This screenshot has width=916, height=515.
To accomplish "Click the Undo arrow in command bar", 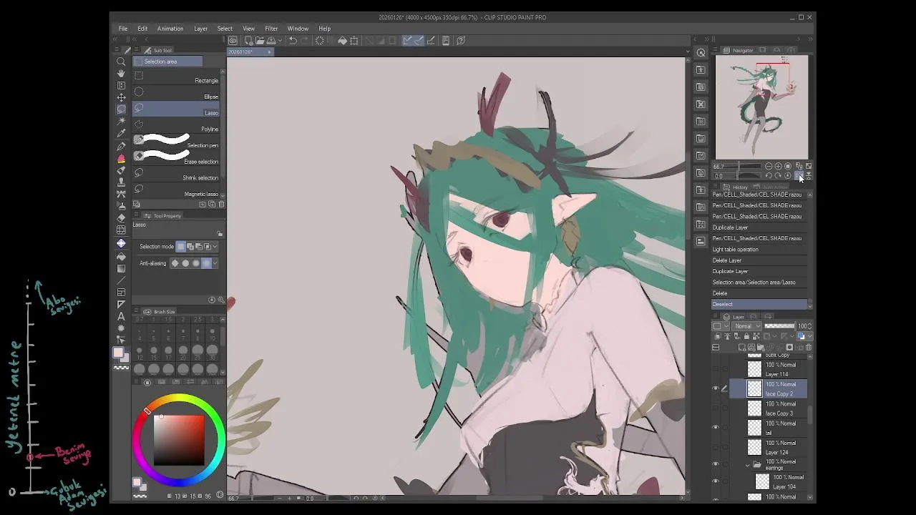I will click(293, 41).
